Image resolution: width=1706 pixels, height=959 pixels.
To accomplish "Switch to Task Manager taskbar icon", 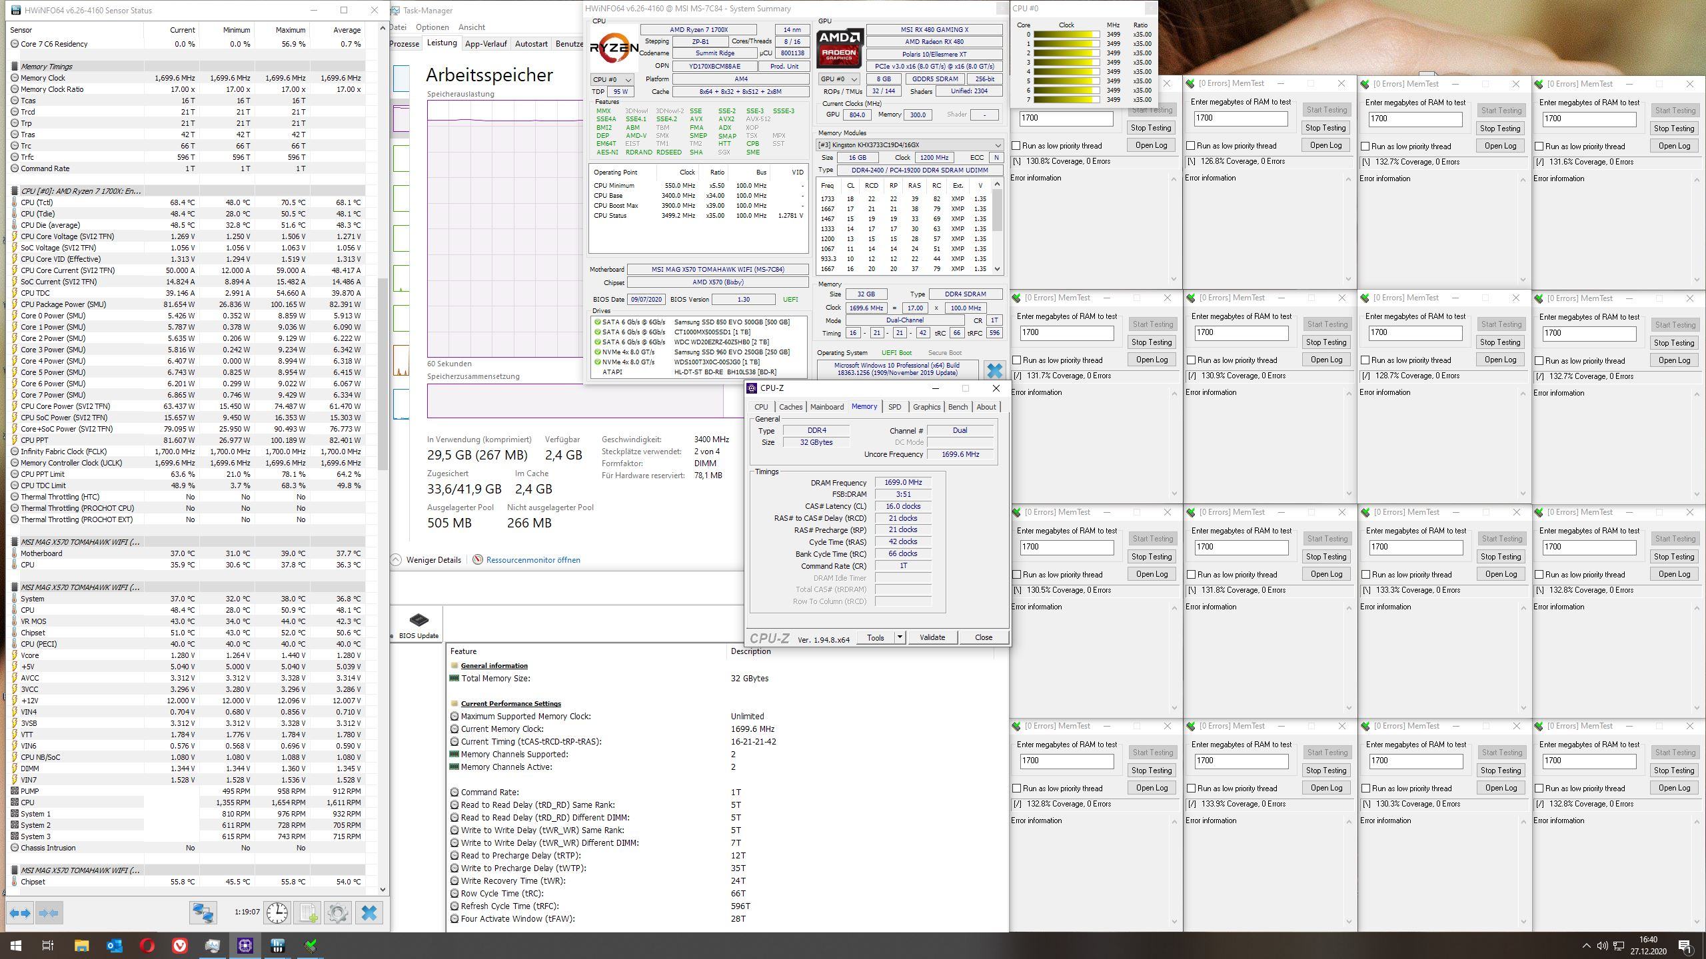I will point(213,945).
